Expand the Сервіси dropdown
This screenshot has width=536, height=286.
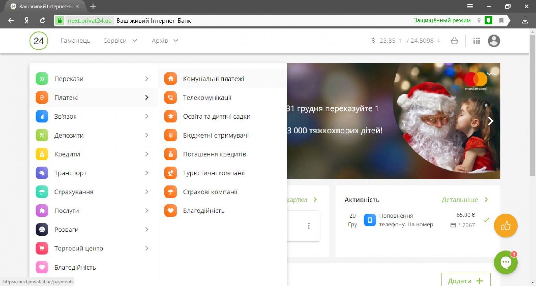(x=120, y=41)
